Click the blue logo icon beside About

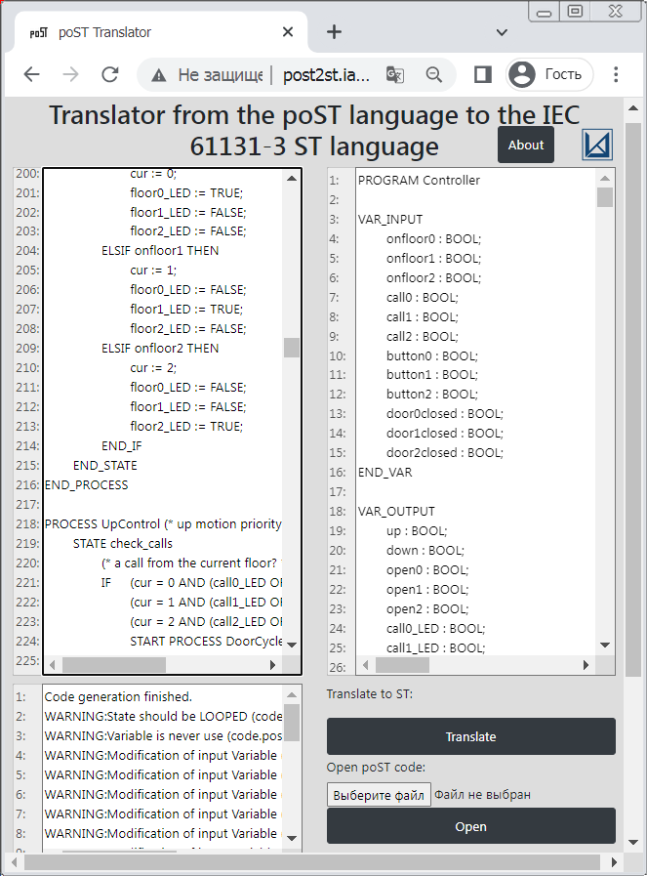(x=596, y=145)
